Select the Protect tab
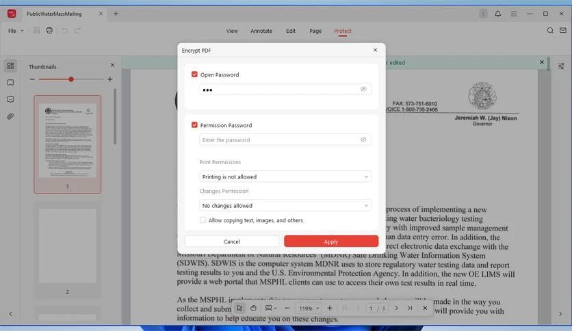Screen dimensions: 572x331 [x=343, y=31]
